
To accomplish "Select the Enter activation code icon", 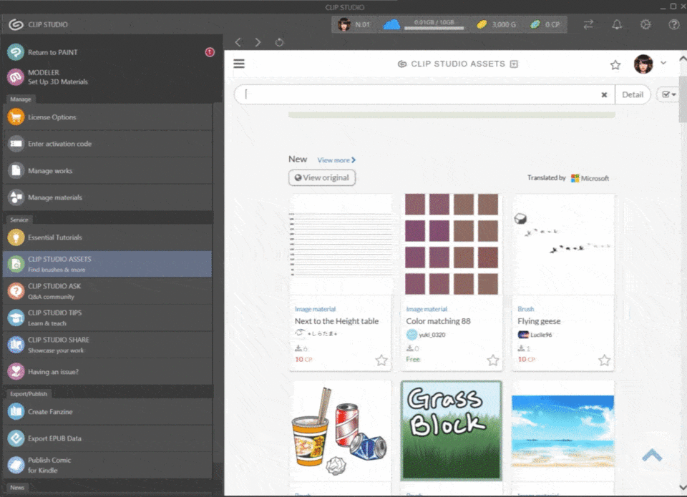I will tap(16, 144).
